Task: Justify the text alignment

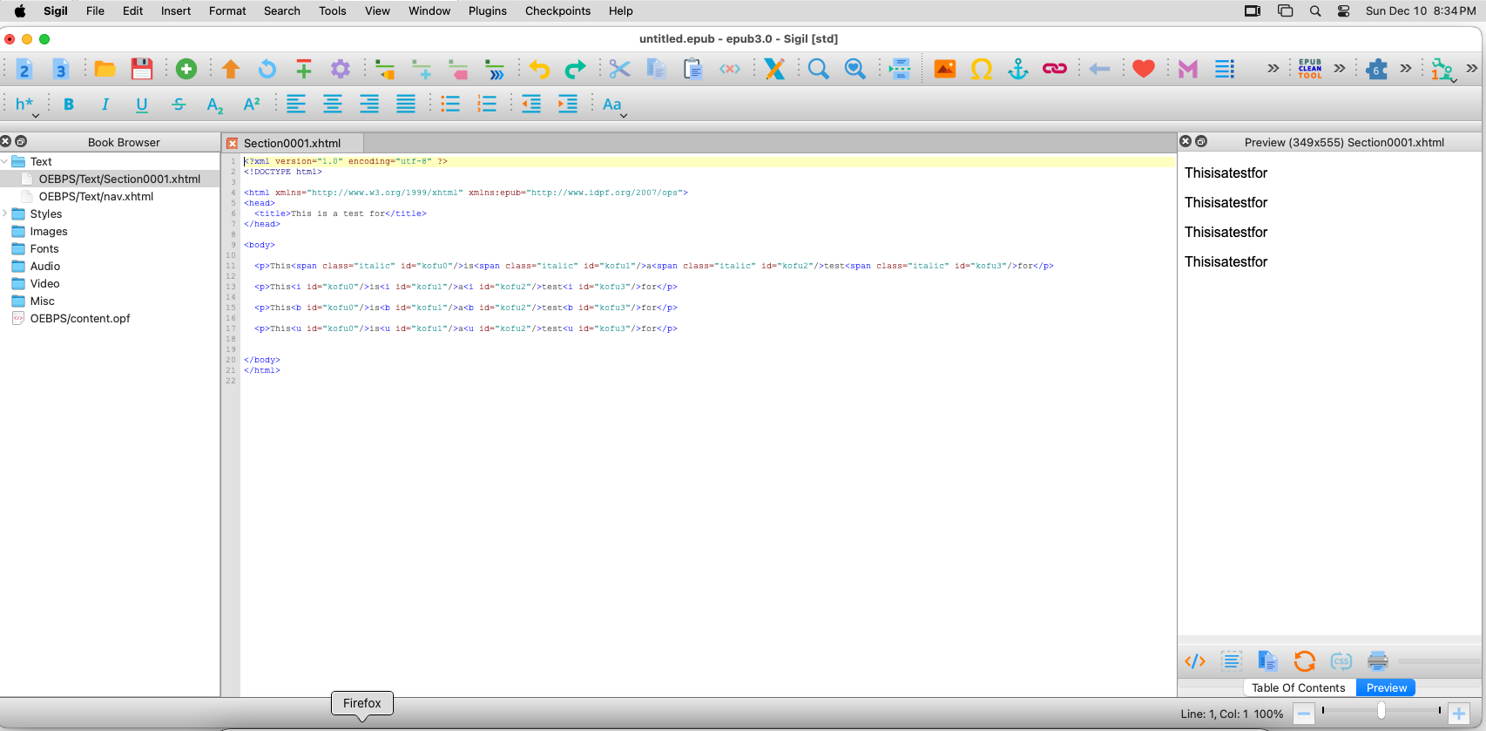Action: click(x=406, y=105)
